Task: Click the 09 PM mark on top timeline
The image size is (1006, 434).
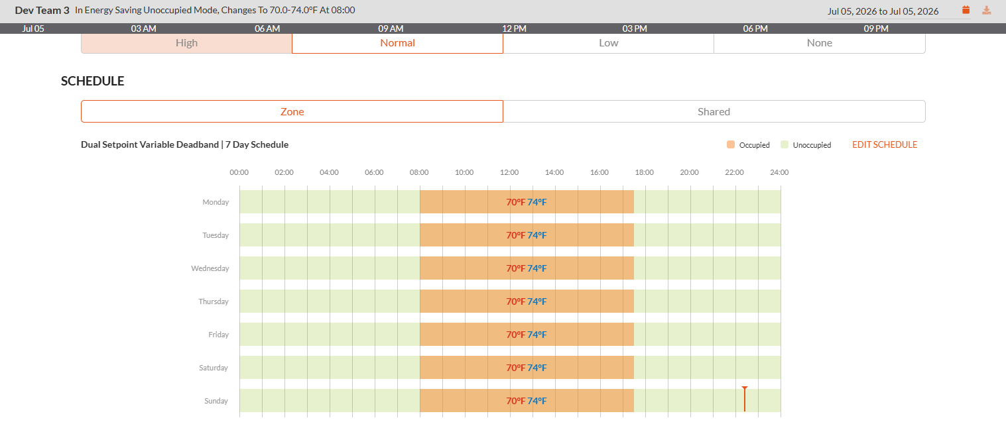Action: pos(876,28)
